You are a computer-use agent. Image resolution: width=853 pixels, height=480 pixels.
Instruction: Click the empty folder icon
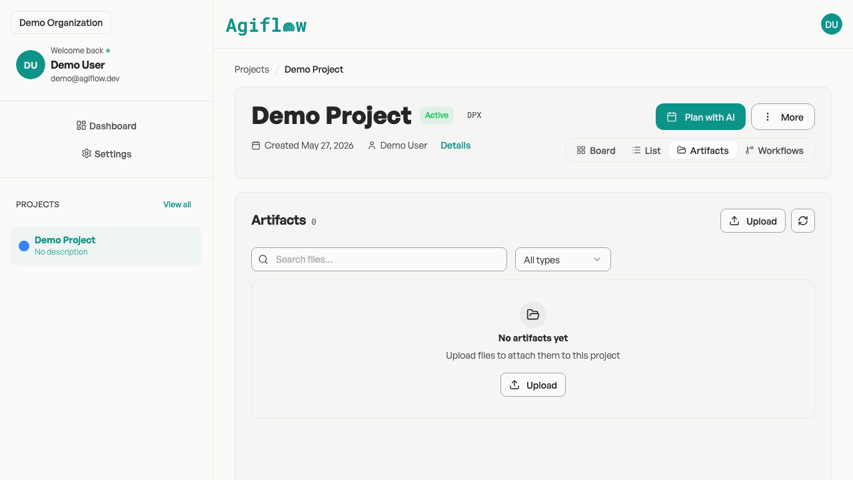[x=533, y=315]
